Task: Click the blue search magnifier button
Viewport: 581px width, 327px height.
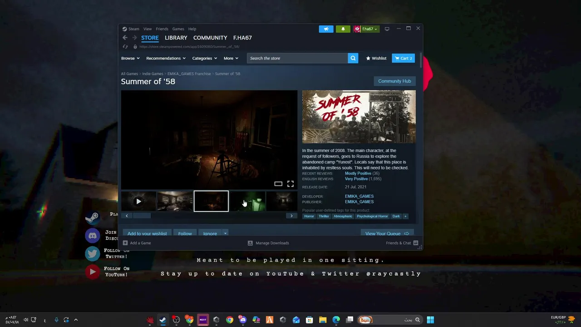Action: [353, 58]
